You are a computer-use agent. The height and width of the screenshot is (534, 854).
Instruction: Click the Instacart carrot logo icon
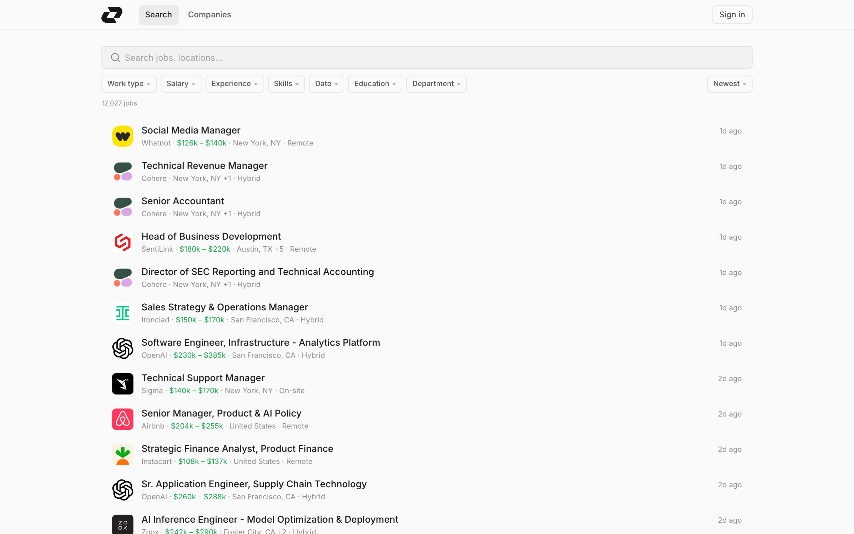122,454
